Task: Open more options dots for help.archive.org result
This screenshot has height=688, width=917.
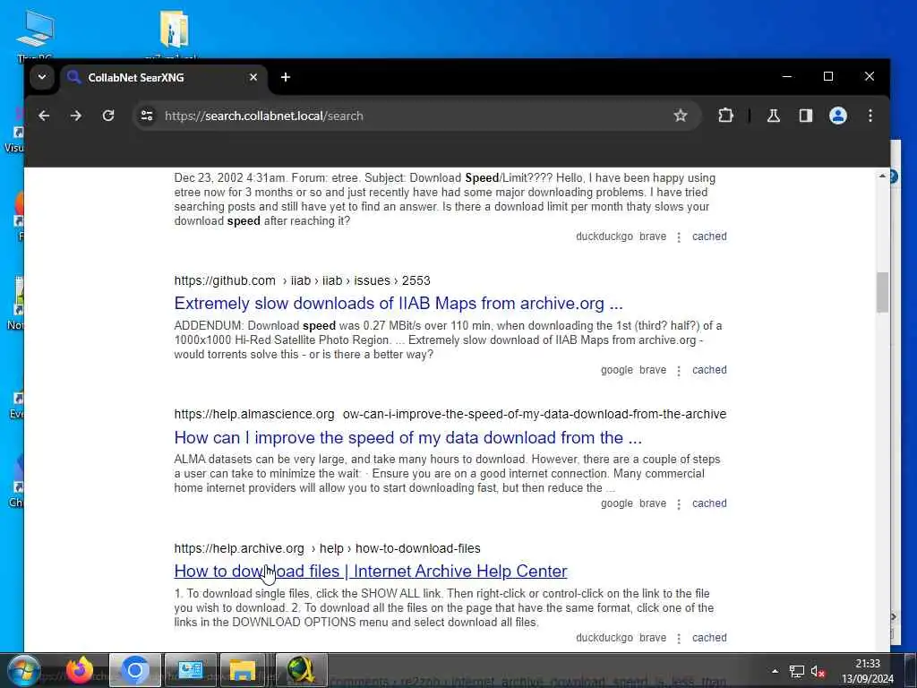Action: [679, 638]
